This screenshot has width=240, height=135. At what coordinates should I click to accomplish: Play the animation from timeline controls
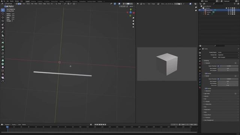[x=101, y=124]
